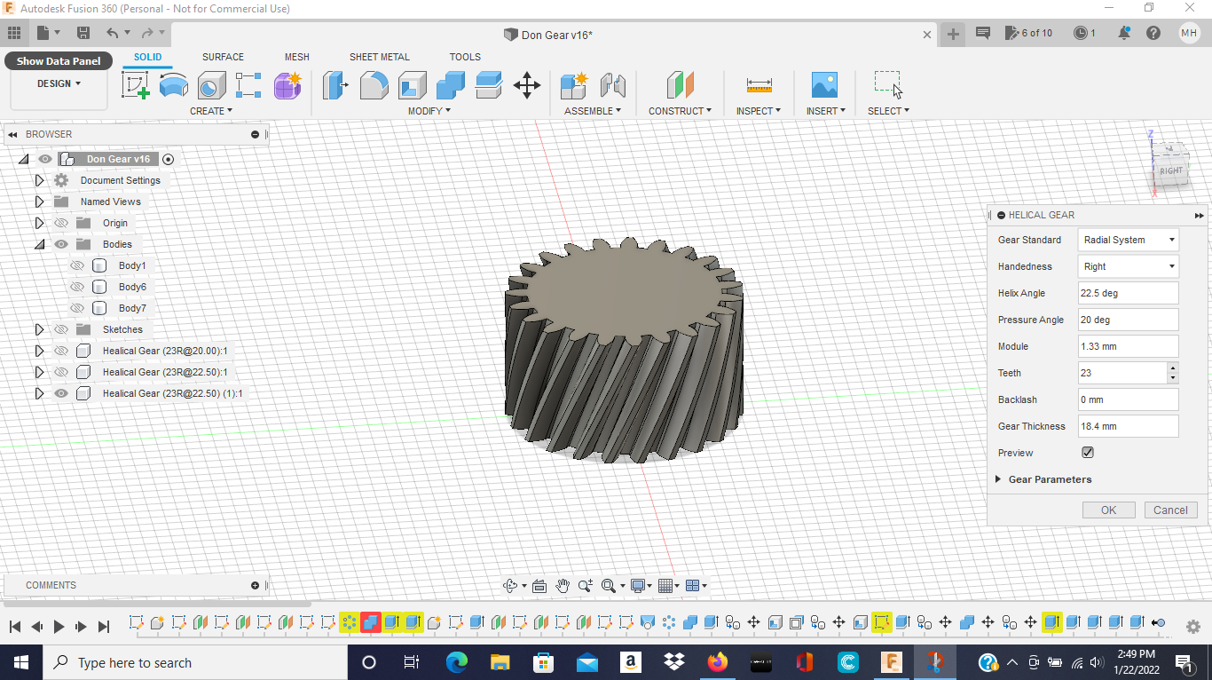The height and width of the screenshot is (680, 1212).
Task: Select the Insert Image tool
Action: (825, 85)
